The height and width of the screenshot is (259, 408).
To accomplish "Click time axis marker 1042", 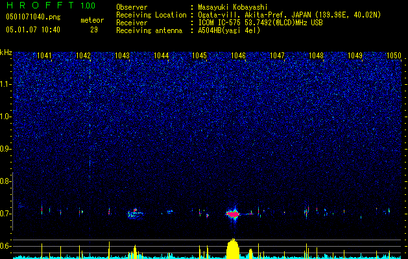I will pos(83,56).
